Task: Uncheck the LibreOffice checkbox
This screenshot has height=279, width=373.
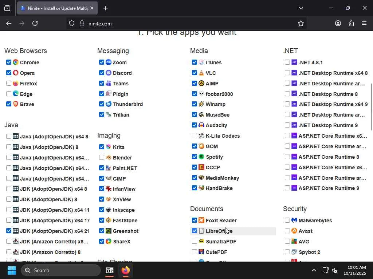Action: [x=195, y=231]
